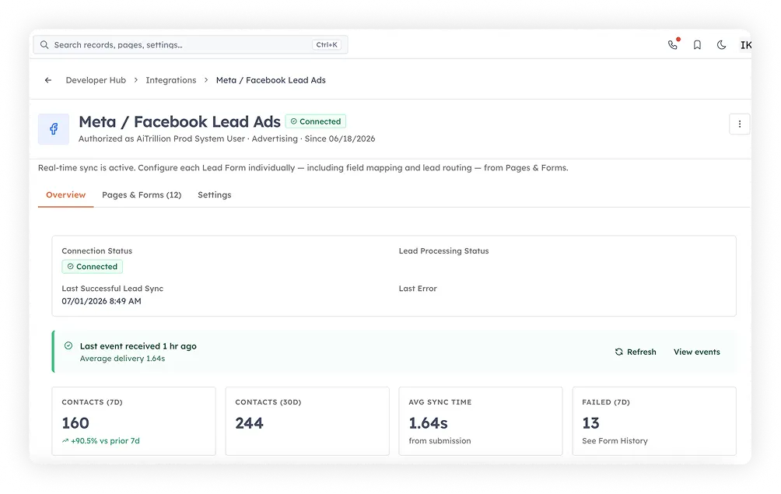Open the three-dot more options menu
This screenshot has height=494, width=781.
739,124
